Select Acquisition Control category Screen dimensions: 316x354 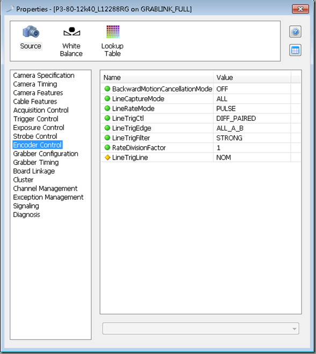pyautogui.click(x=41, y=110)
